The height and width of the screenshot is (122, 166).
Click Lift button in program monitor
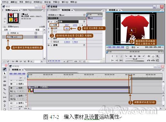(149, 60)
